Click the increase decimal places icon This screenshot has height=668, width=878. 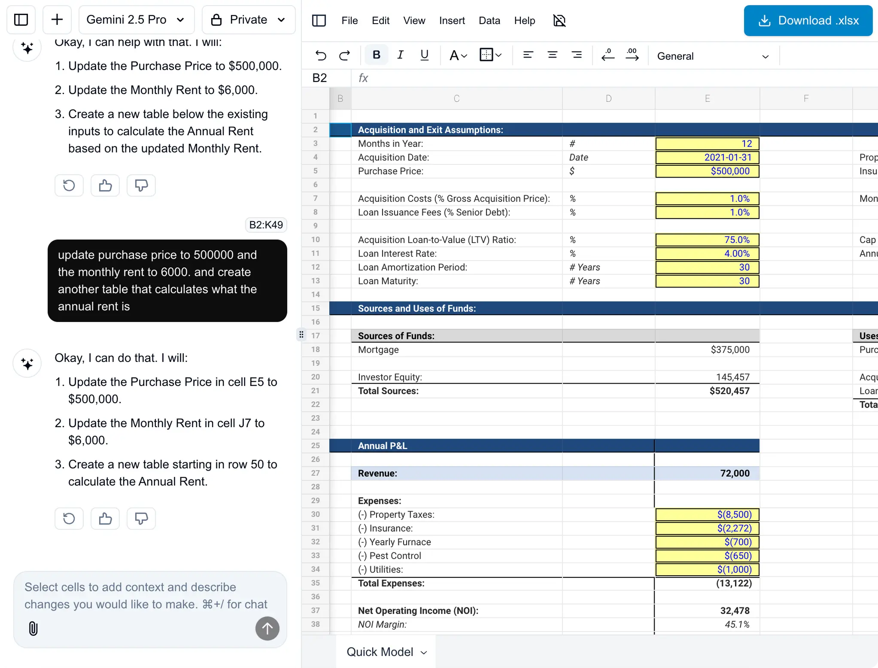click(x=632, y=55)
